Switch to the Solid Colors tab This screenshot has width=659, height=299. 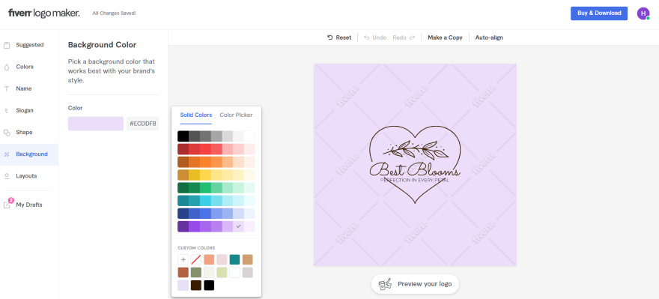tap(196, 115)
